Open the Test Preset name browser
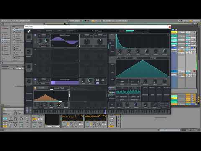Screen dimensions: 201x151 click(x=97, y=31)
